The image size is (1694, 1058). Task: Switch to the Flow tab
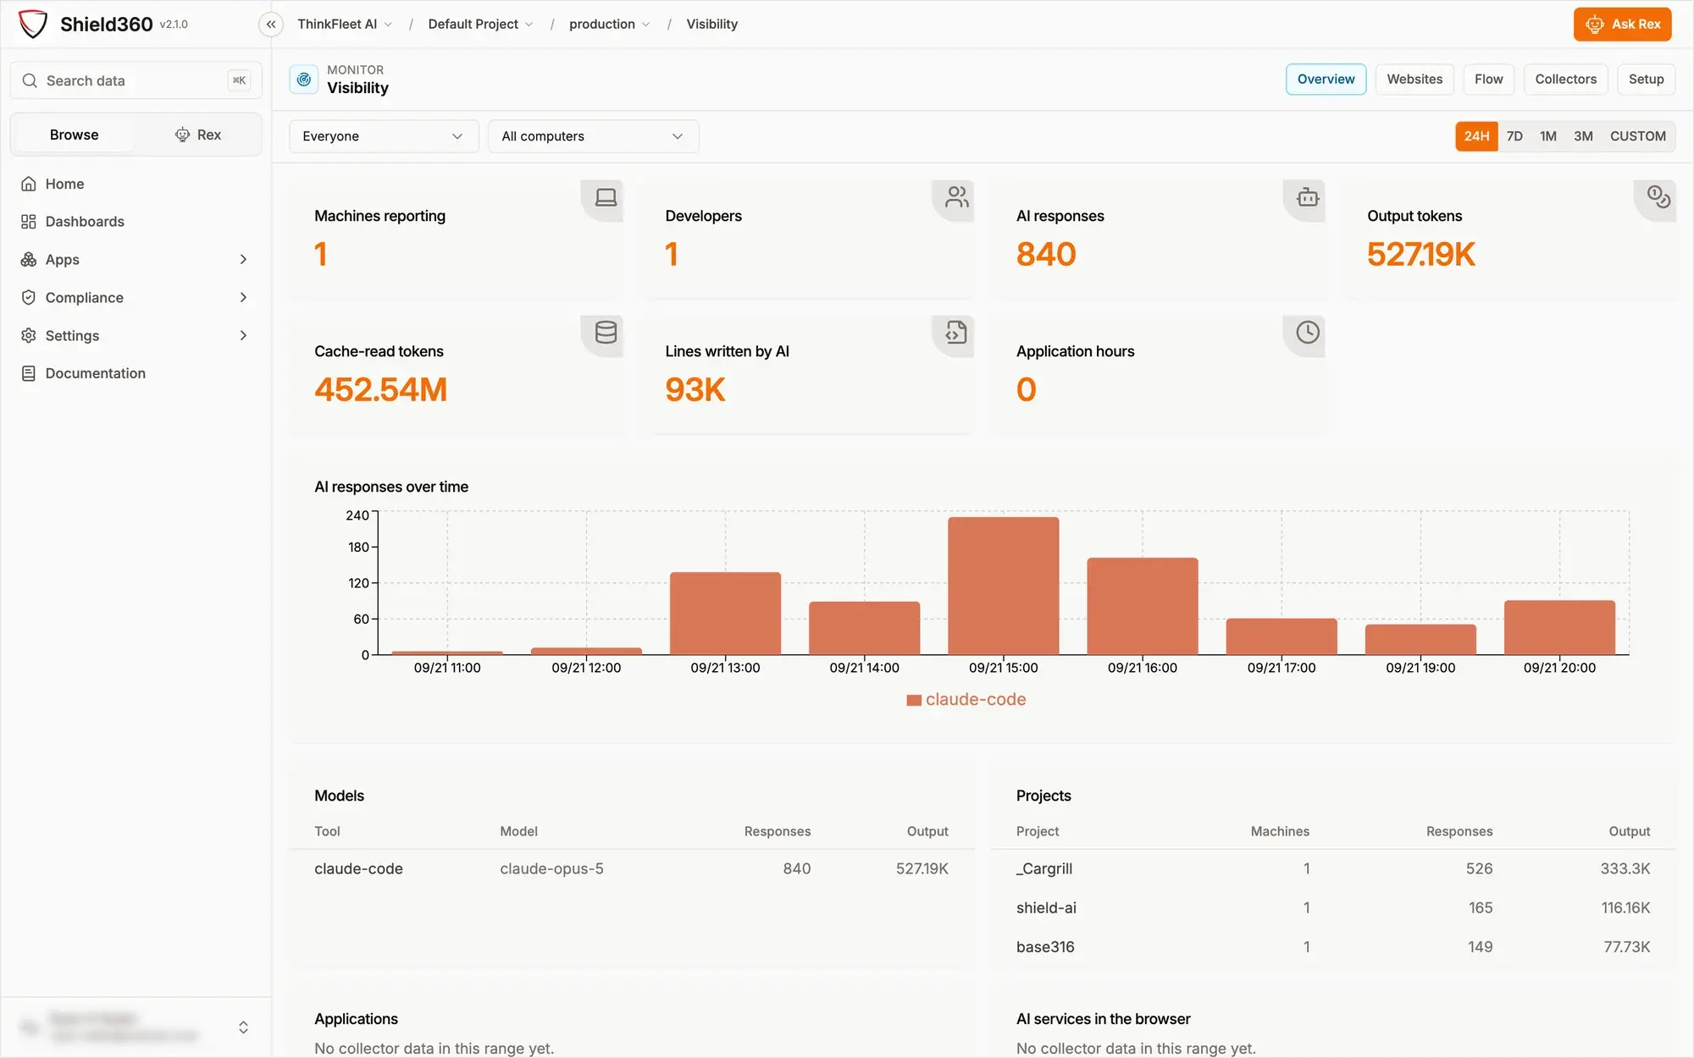(1488, 80)
